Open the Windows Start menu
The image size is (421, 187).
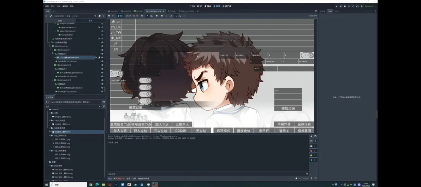pyautogui.click(x=46, y=185)
